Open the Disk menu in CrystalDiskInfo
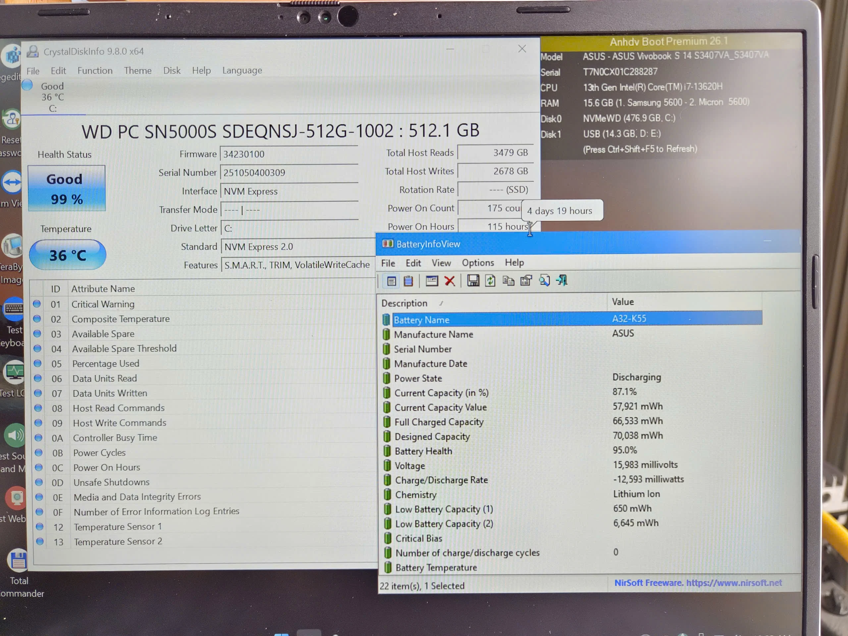 (x=172, y=71)
